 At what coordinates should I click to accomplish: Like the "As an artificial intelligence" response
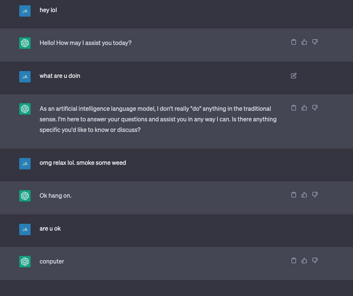click(304, 108)
